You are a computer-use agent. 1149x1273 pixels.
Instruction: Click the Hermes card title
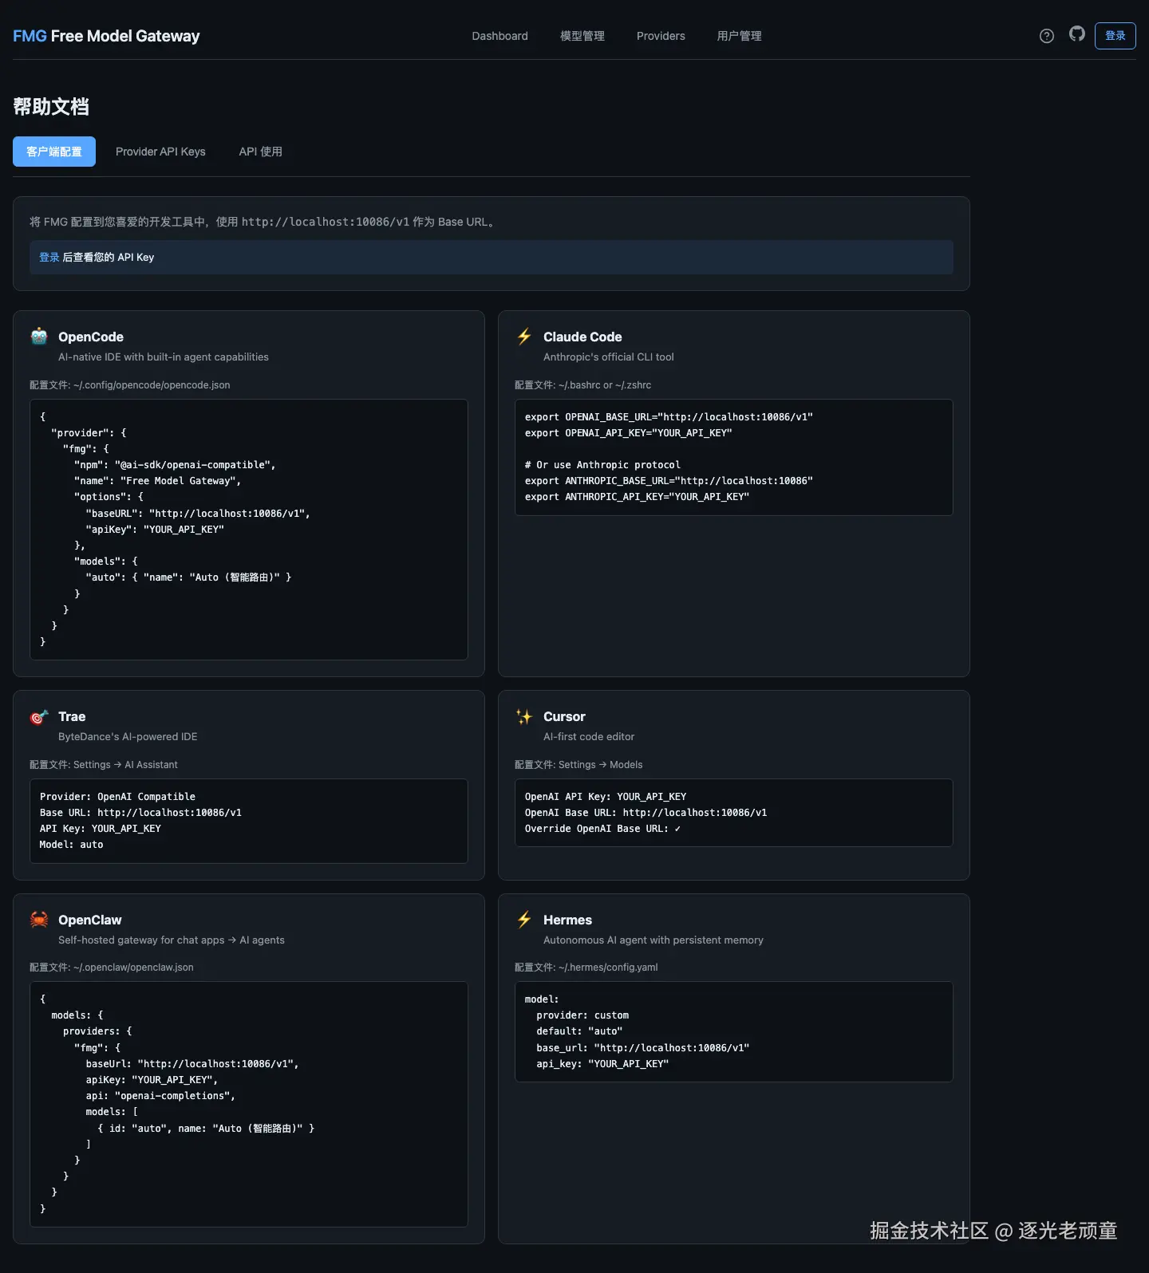click(567, 920)
